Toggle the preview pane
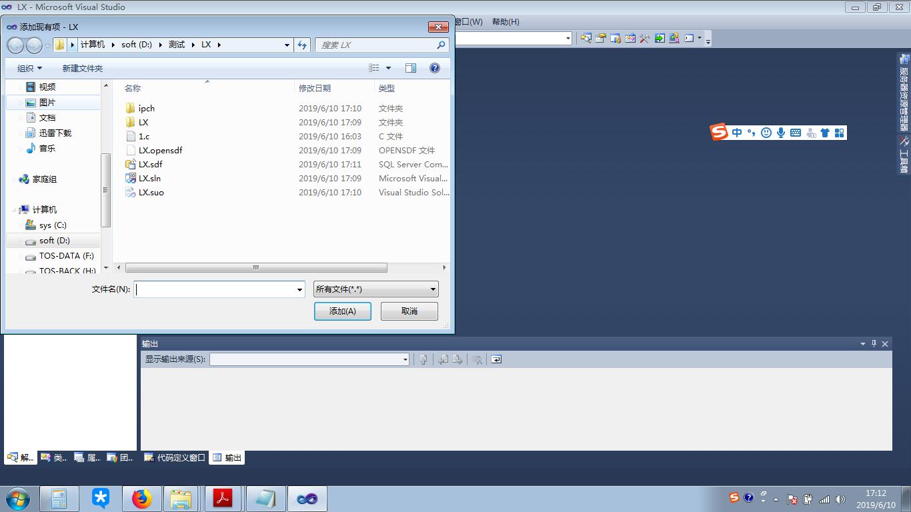The image size is (911, 512). pos(411,68)
